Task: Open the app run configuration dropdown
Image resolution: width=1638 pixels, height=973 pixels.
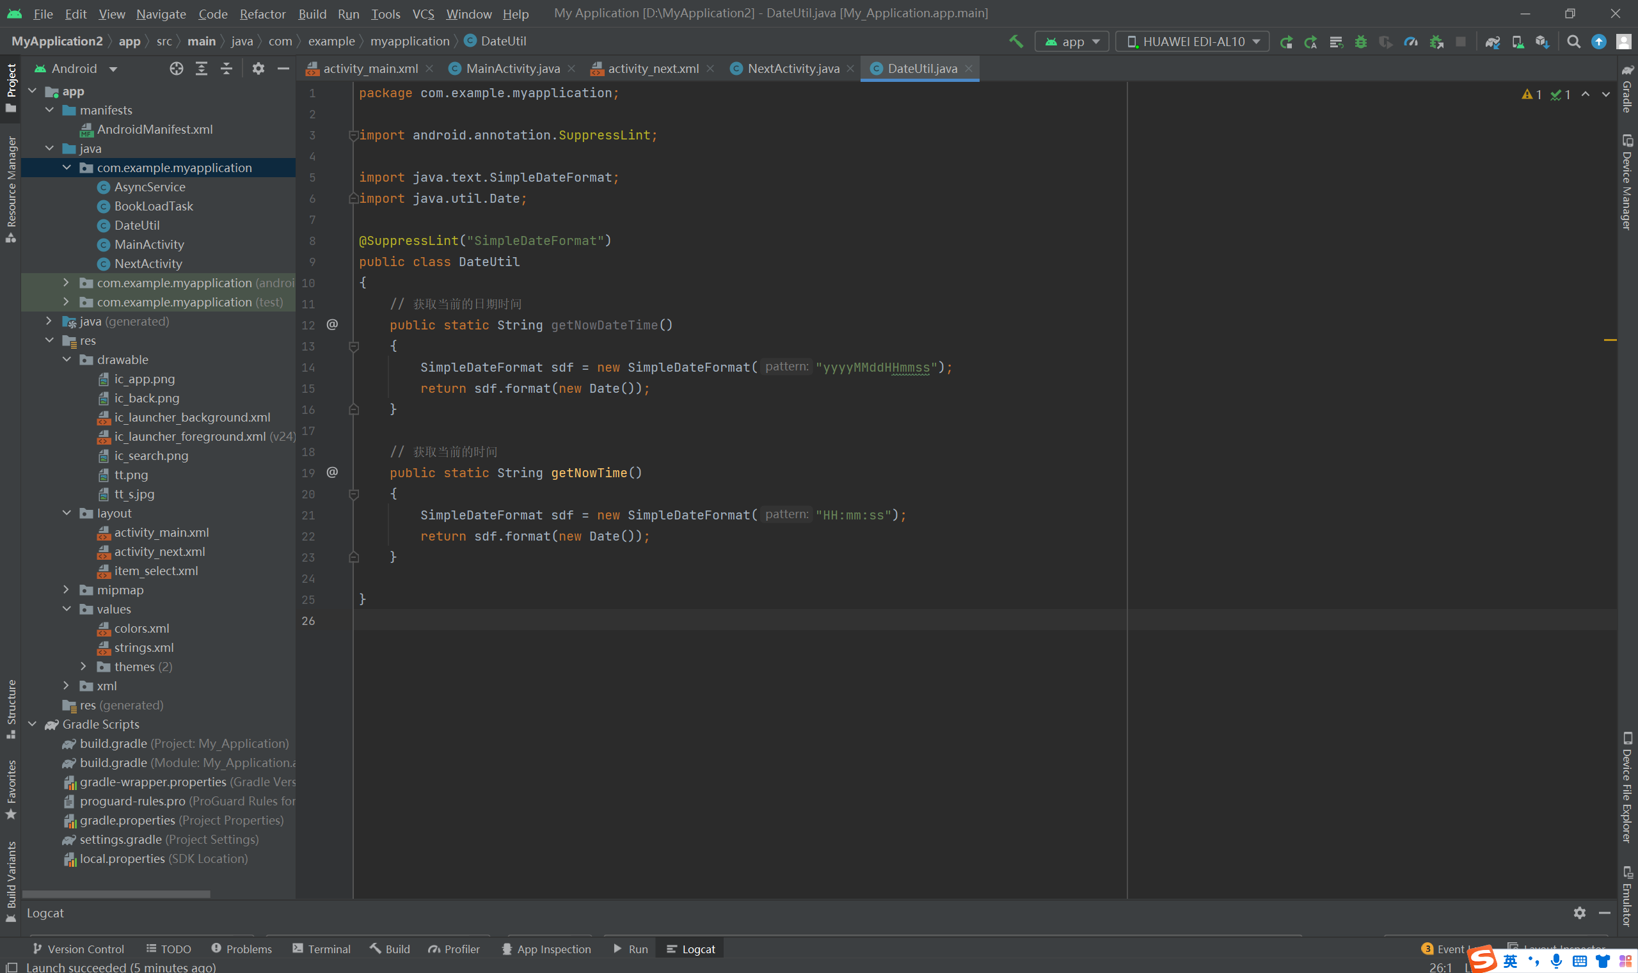Action: tap(1072, 42)
